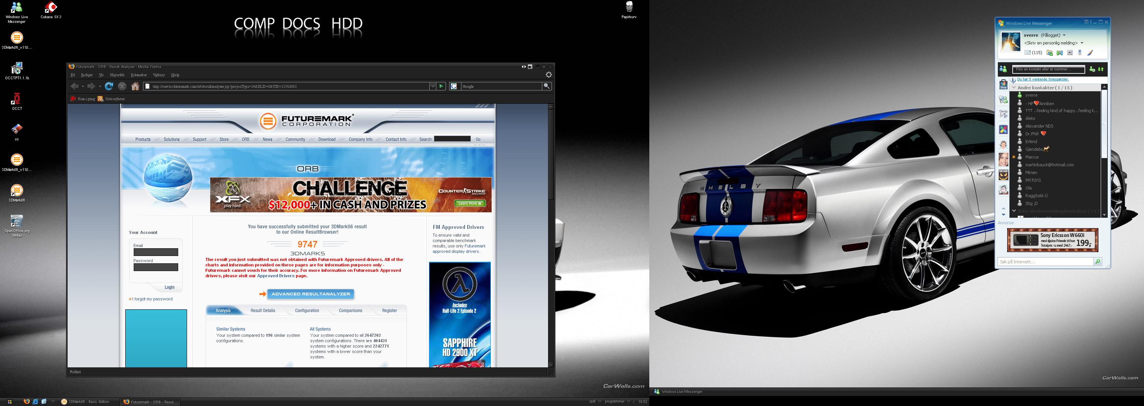Click the magnifier in the Google search box

pos(547,86)
